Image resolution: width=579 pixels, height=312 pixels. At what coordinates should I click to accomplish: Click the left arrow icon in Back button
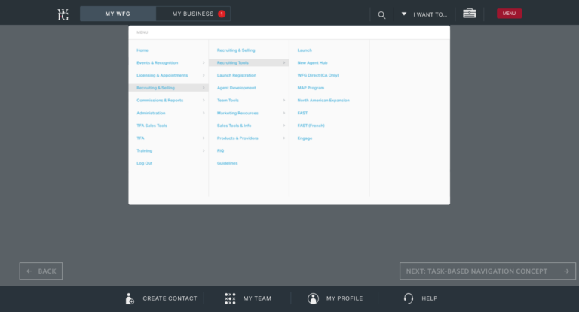pos(29,271)
